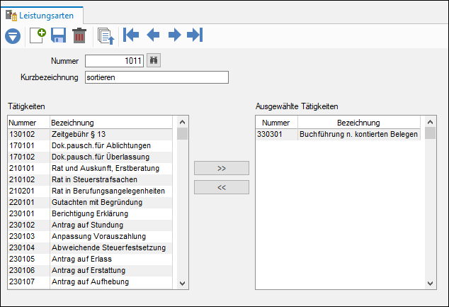The height and width of the screenshot is (307, 449).
Task: Select row 'Dok.pausch.für Ablichtungen'
Action: tap(90, 145)
